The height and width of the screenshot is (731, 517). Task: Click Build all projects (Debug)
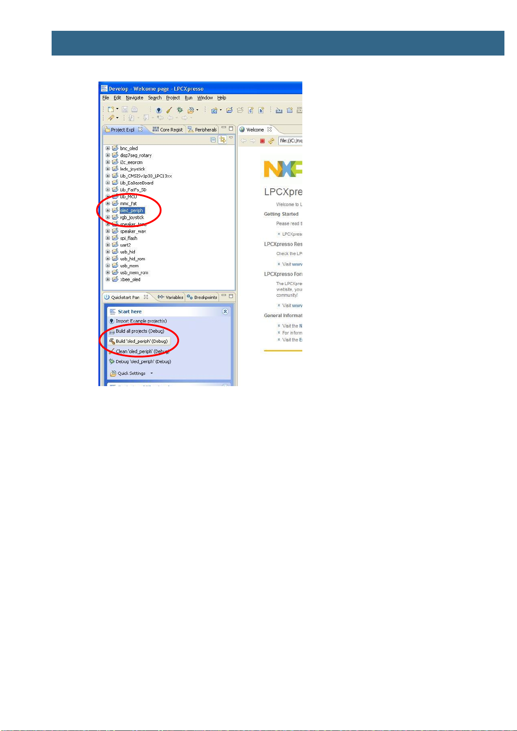click(137, 331)
